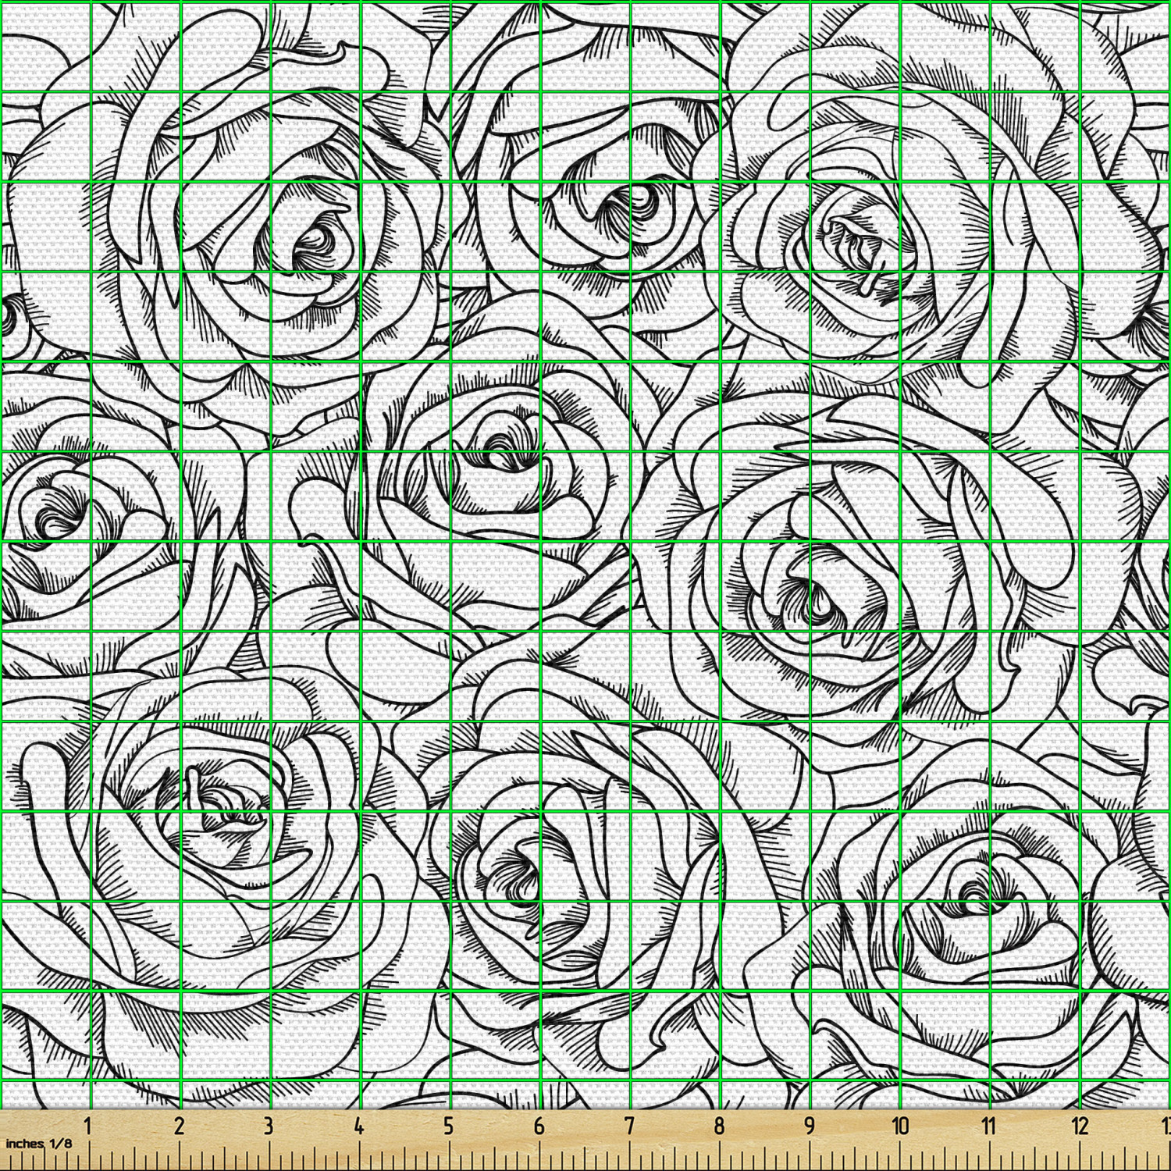Screen dimensions: 1171x1171
Task: Click the number 9 on the ruler
Action: point(810,1126)
